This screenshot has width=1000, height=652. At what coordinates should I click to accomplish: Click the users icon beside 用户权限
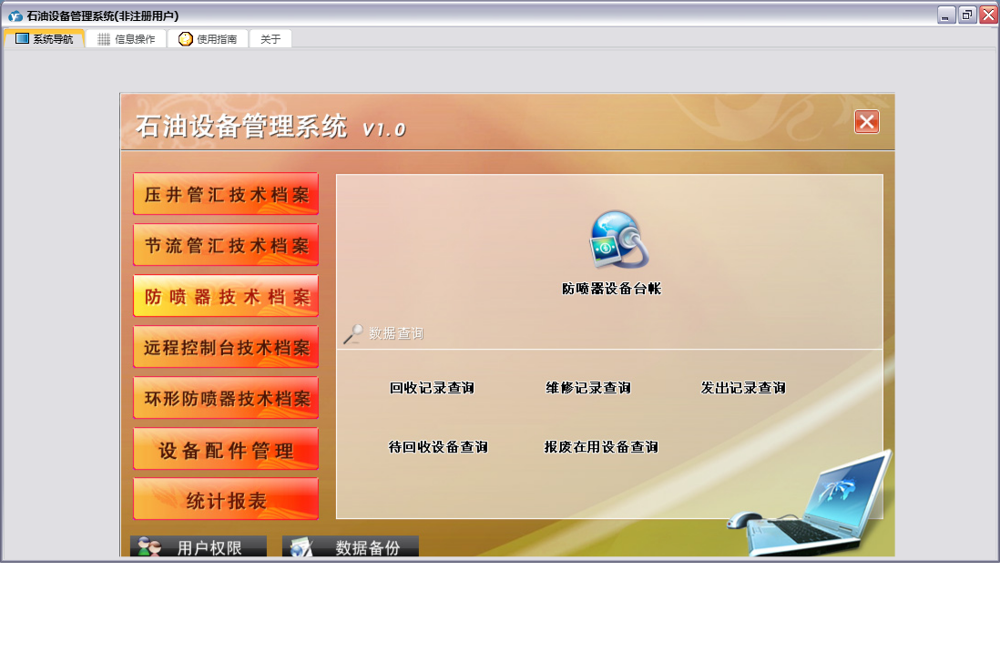tap(150, 547)
